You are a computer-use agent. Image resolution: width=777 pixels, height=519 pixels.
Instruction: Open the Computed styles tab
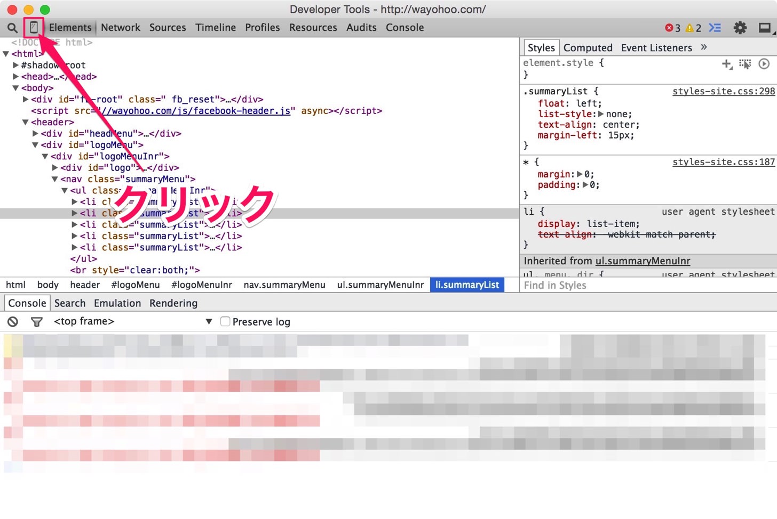coord(588,48)
